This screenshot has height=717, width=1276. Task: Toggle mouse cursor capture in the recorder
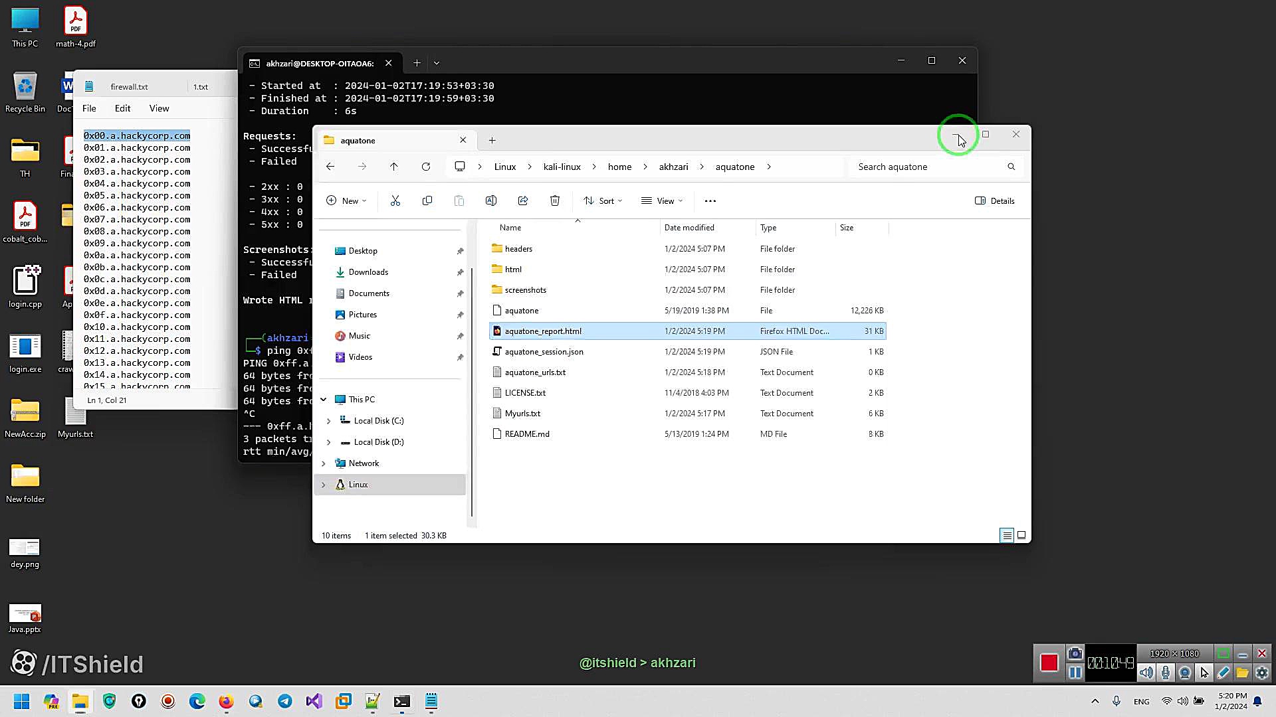pos(1204,673)
